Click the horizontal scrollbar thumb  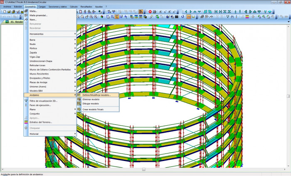click(144, 169)
